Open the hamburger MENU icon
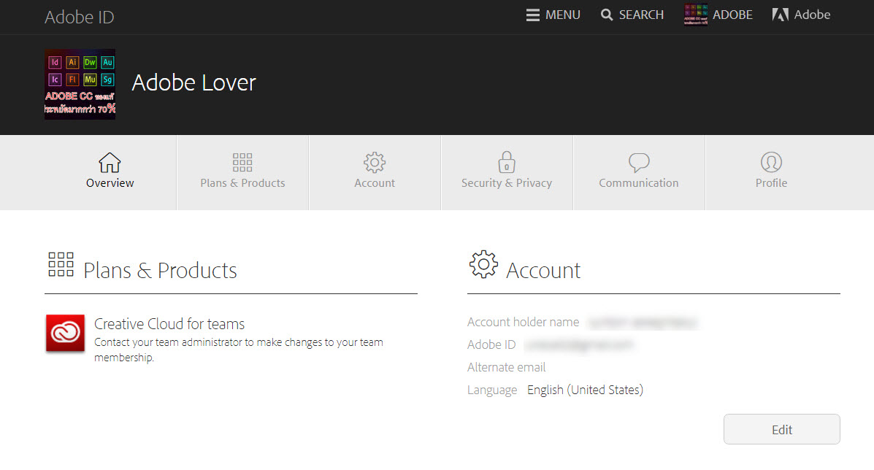The height and width of the screenshot is (470, 874). click(532, 15)
